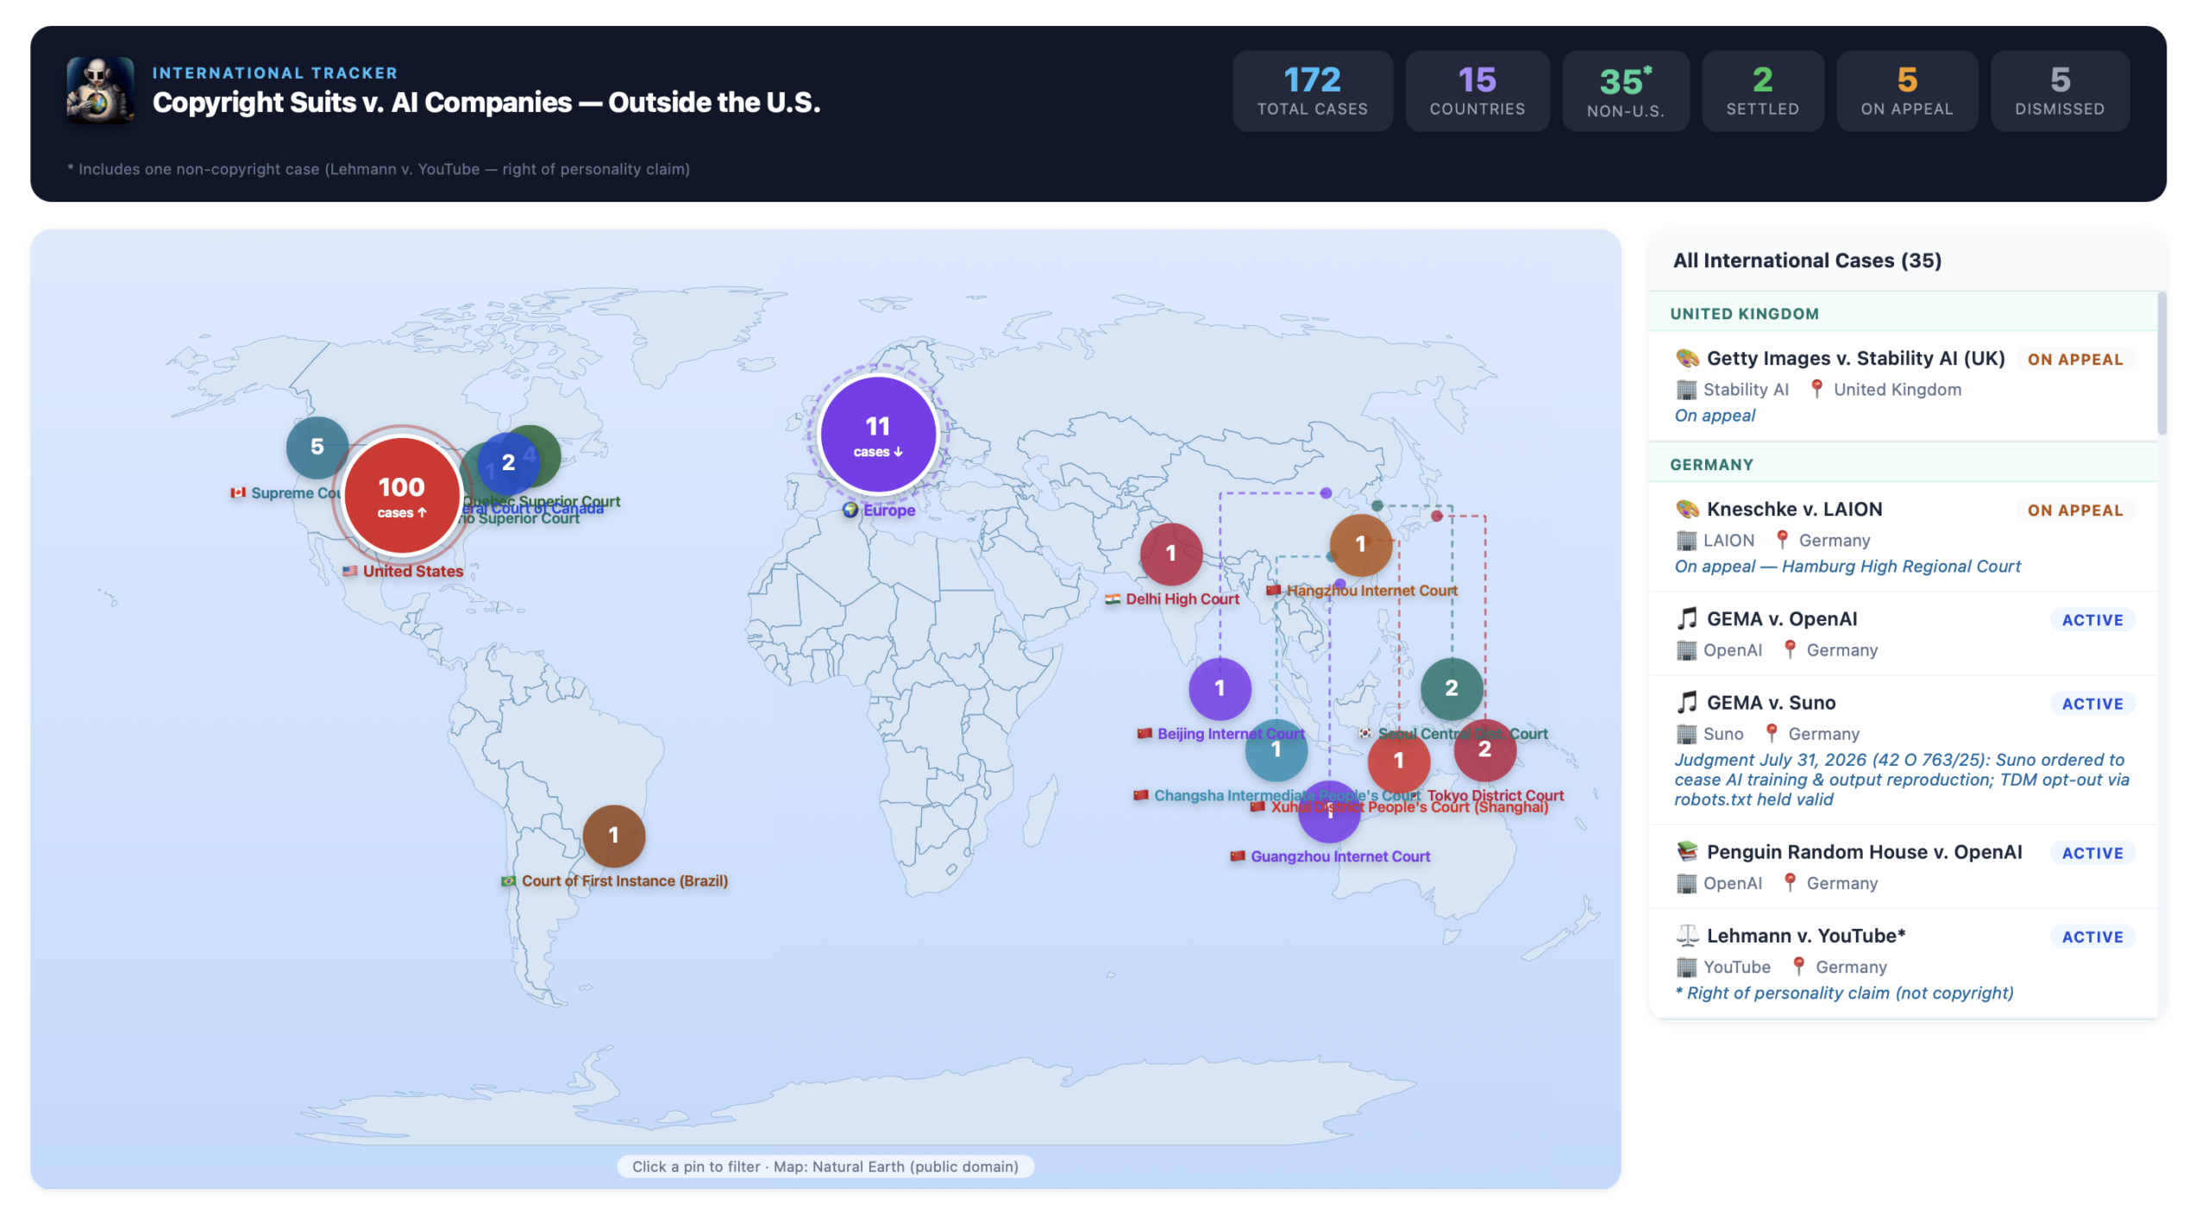This screenshot has height=1216, width=2208.
Task: Click the On Appeal badge on Kneschke v. LAION
Action: (x=2074, y=511)
